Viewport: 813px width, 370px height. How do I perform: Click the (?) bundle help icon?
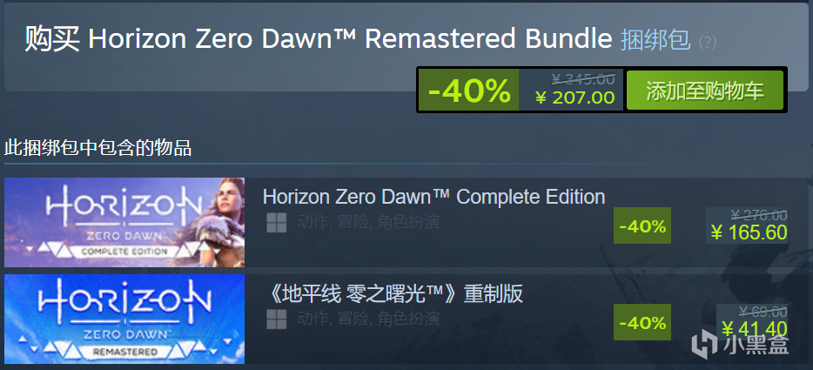tap(708, 42)
